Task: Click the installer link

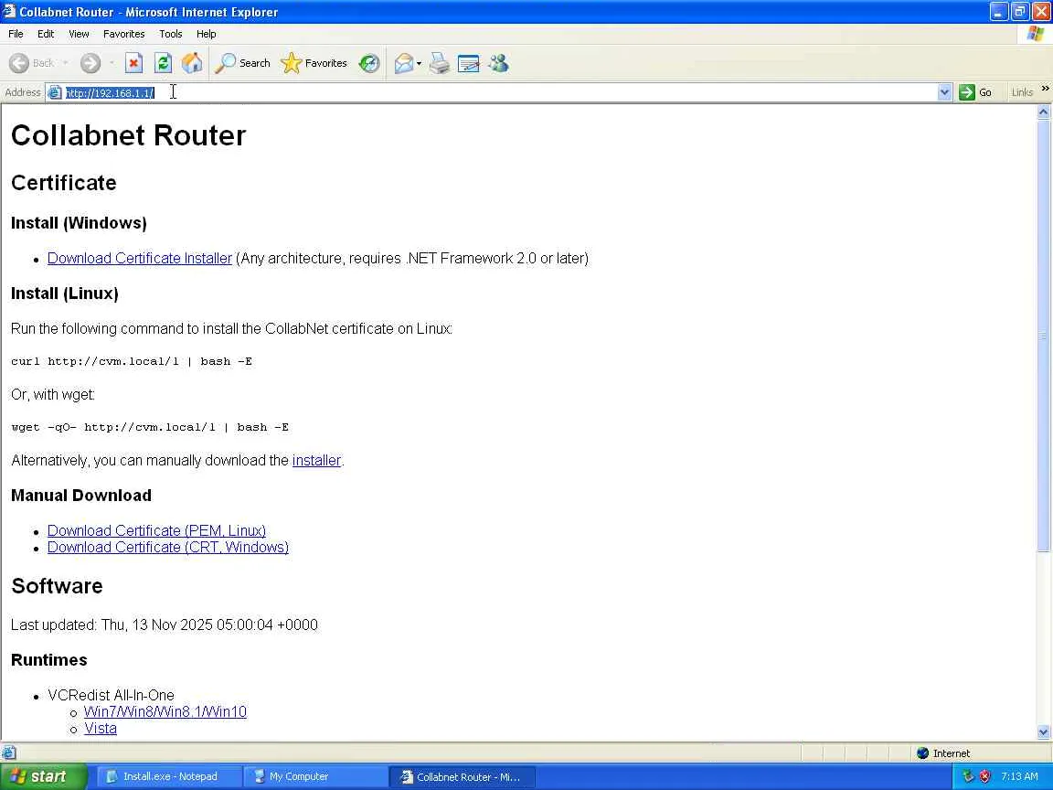Action: tap(316, 460)
